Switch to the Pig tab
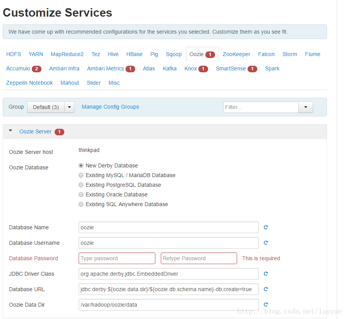Viewport: 346px width, 319px height. click(x=154, y=54)
